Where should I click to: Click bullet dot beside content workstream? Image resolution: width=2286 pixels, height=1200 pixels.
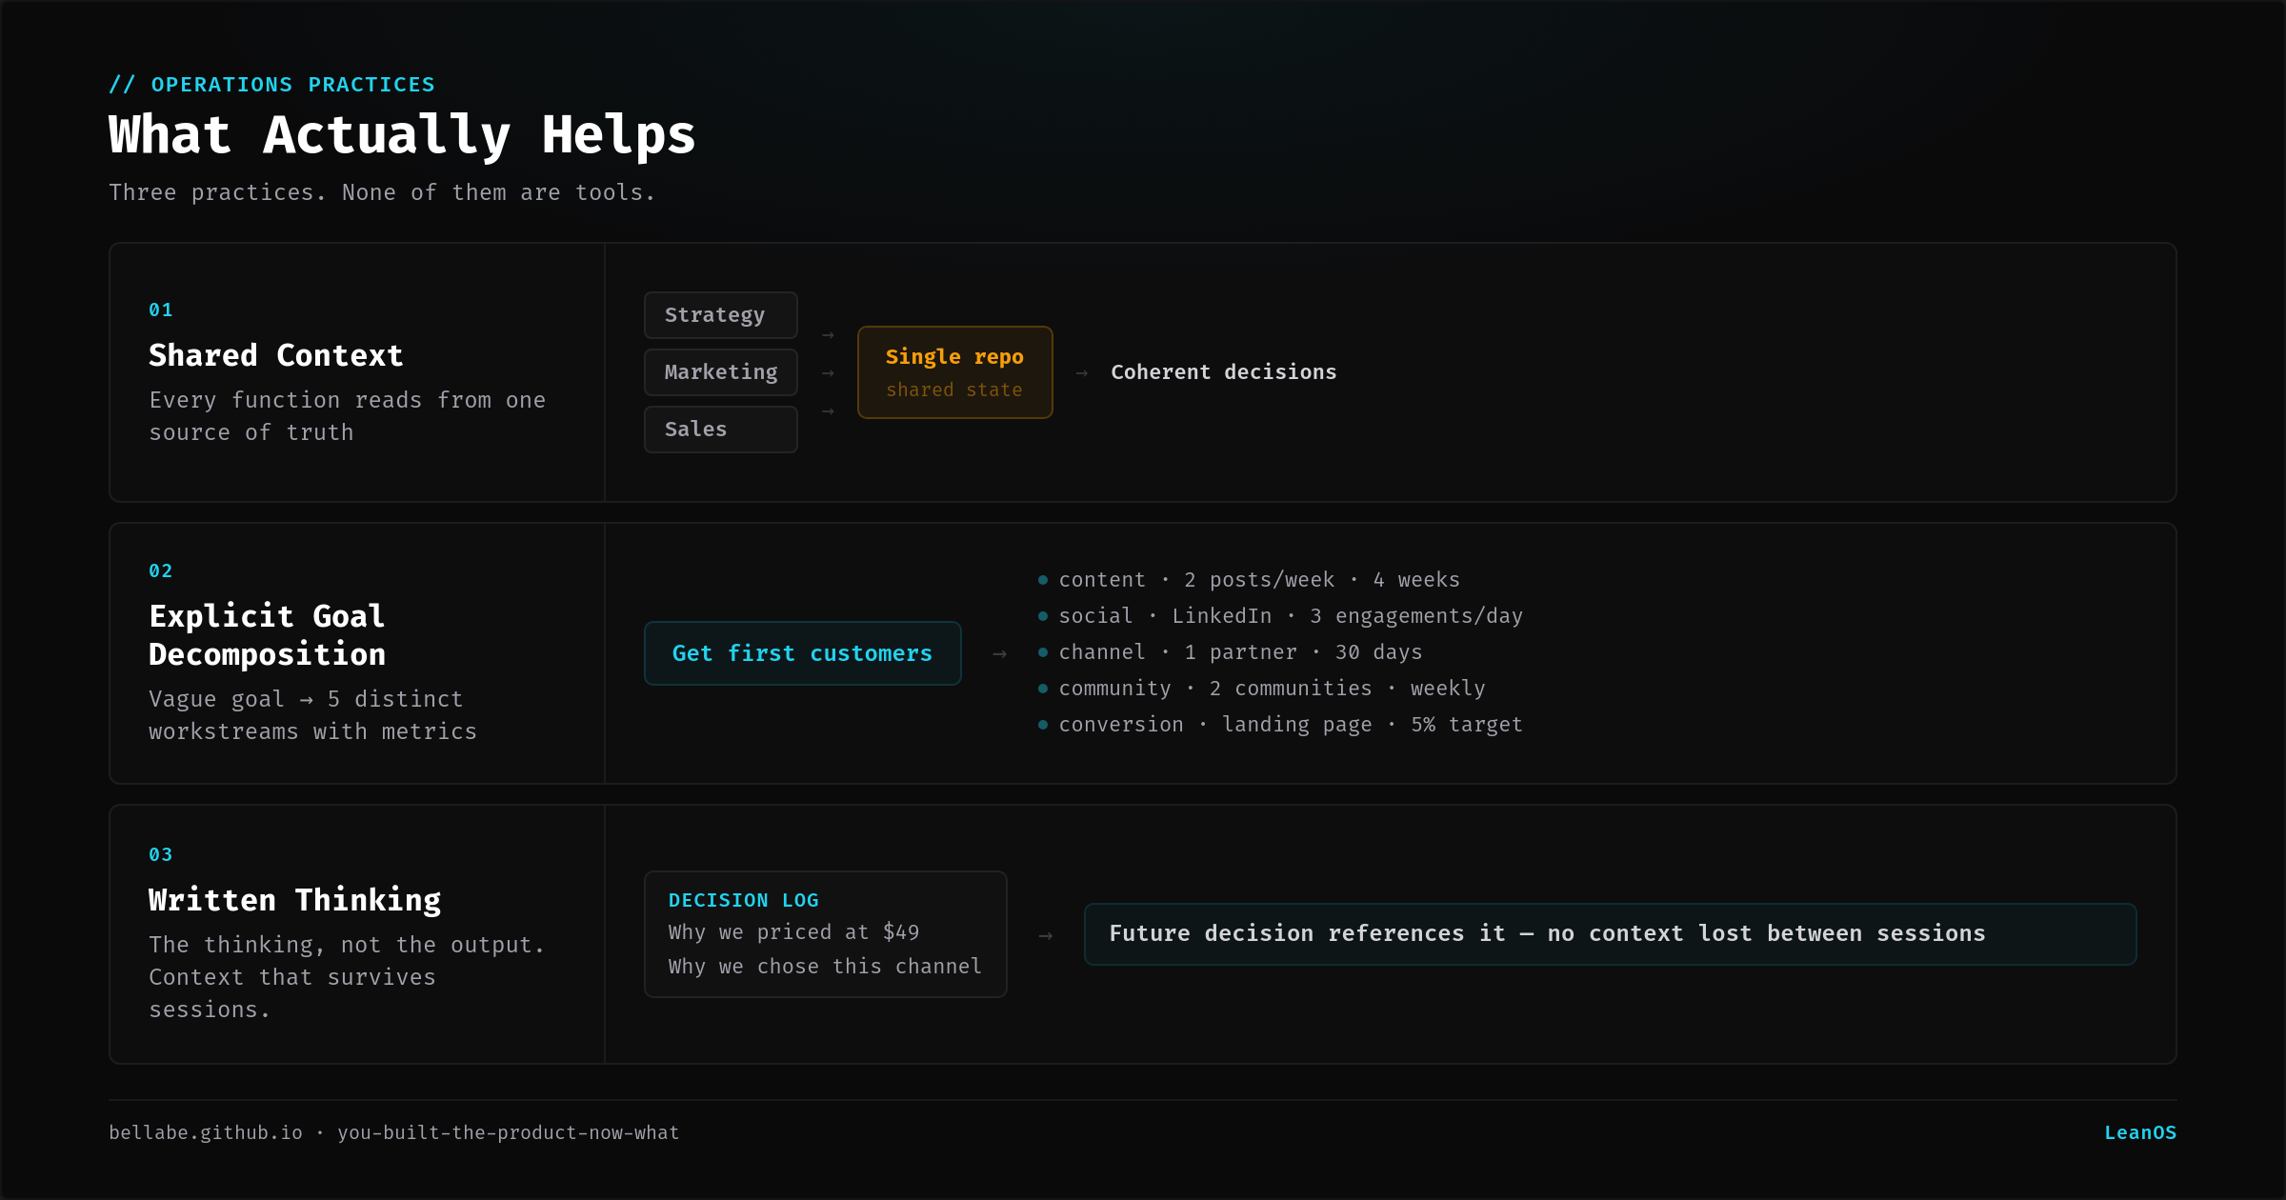1043,580
